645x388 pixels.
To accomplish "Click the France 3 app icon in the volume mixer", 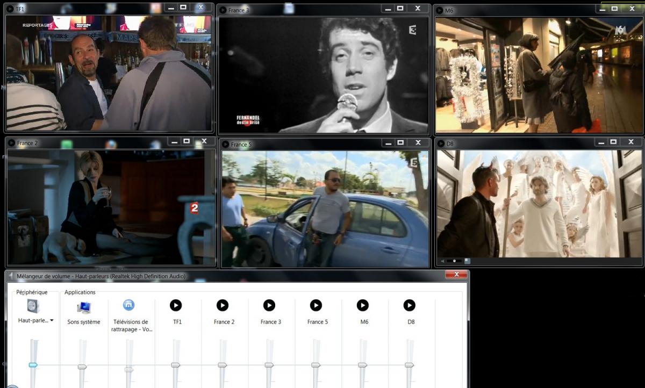I will [269, 305].
